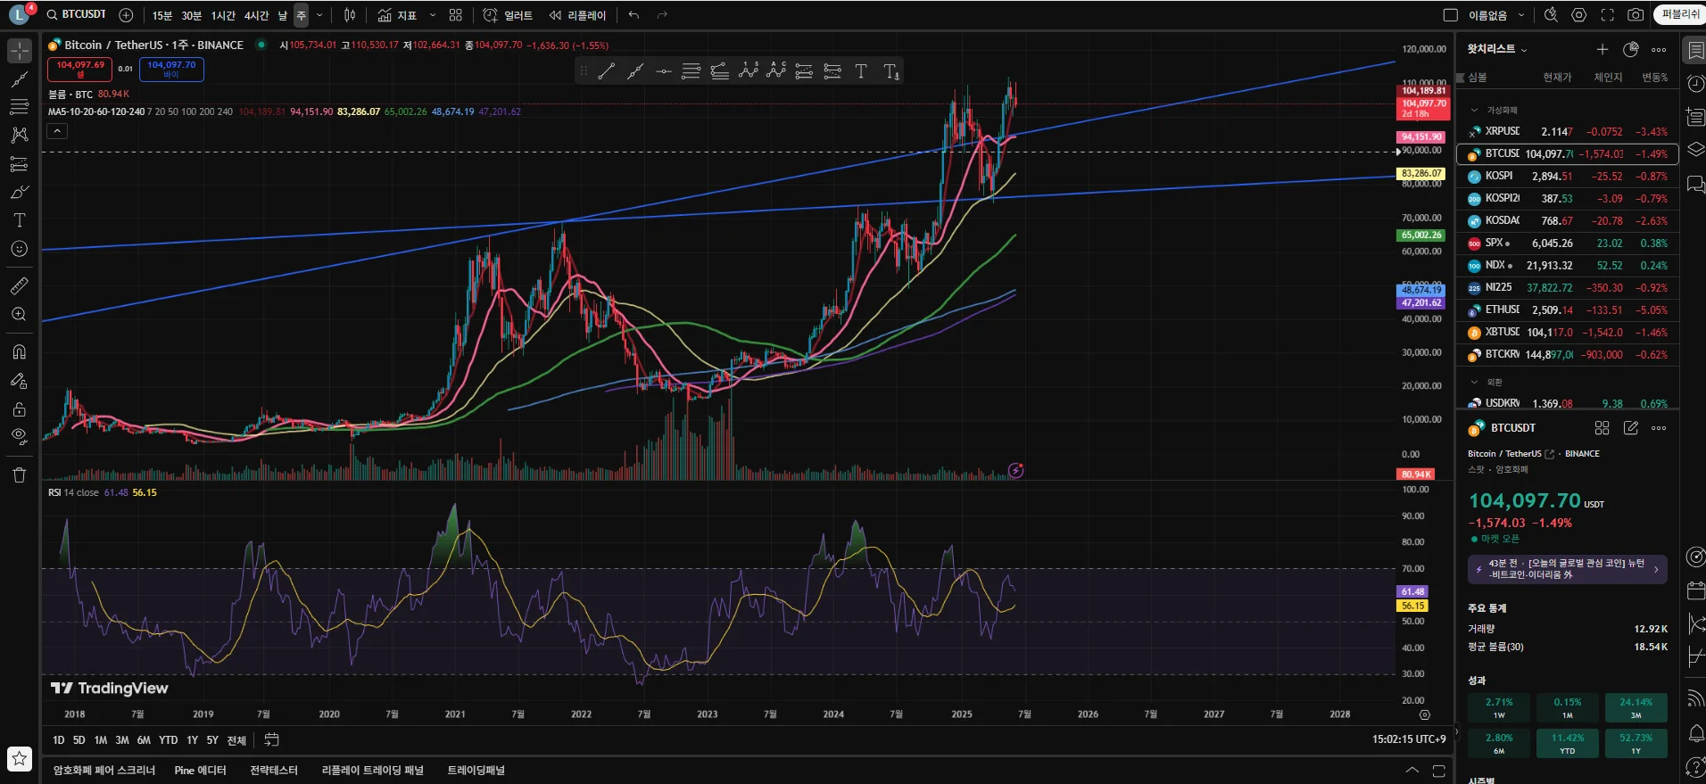Open the Fibonacci tools in left sidebar
1706x784 pixels.
(x=19, y=107)
